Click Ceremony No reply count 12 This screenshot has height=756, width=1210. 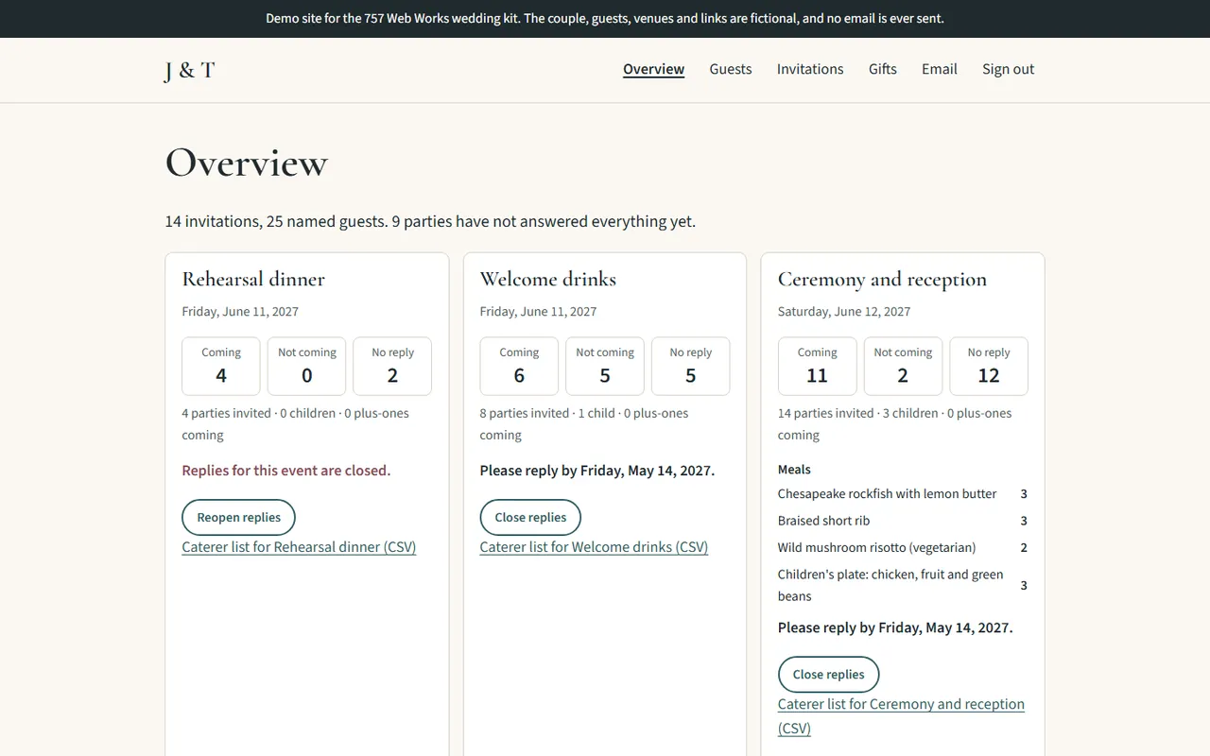point(989,366)
